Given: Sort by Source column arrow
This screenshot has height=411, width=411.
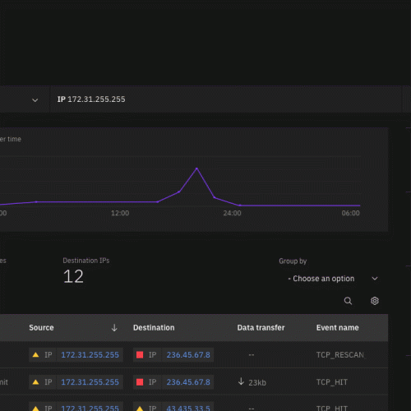Looking at the screenshot, I should coord(114,327).
